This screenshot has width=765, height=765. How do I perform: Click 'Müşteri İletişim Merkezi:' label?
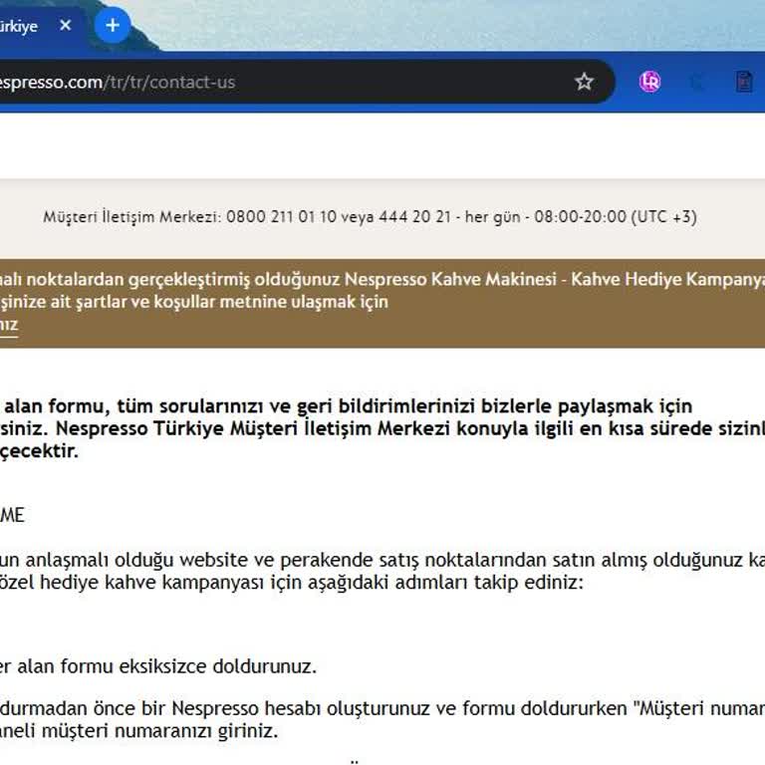pos(132,216)
